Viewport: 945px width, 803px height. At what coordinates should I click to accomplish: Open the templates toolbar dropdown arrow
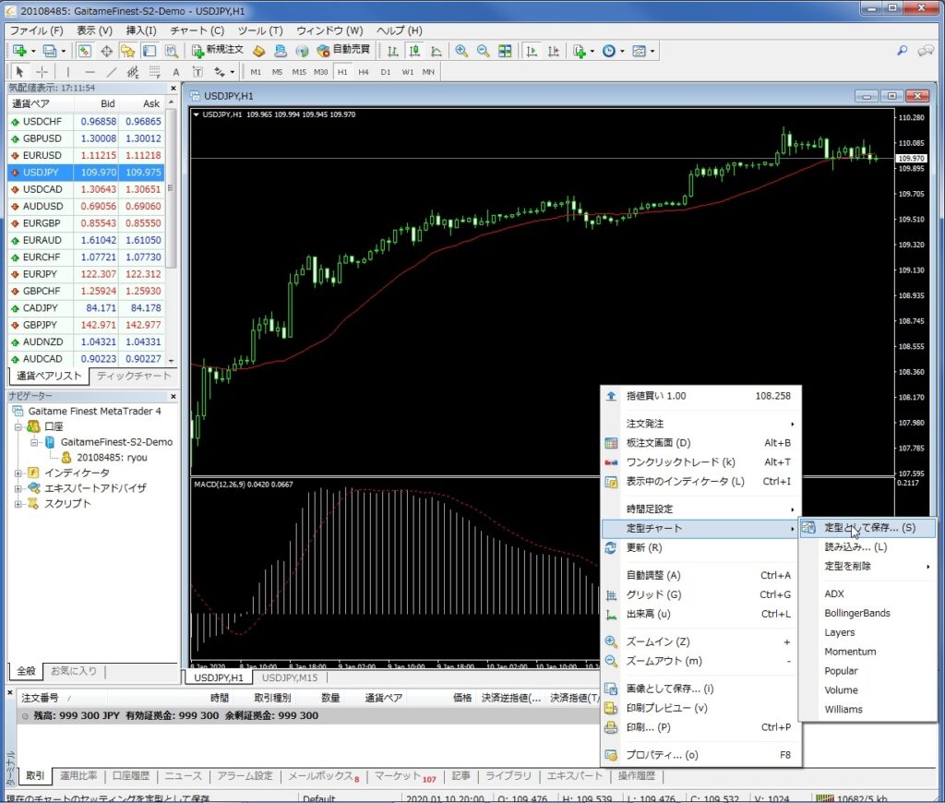[652, 52]
